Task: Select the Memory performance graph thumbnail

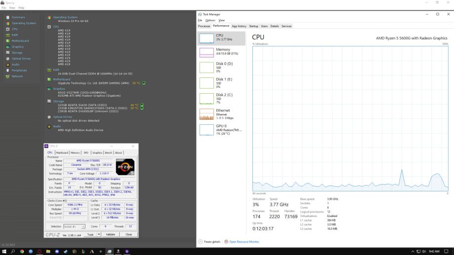Action: [x=206, y=53]
